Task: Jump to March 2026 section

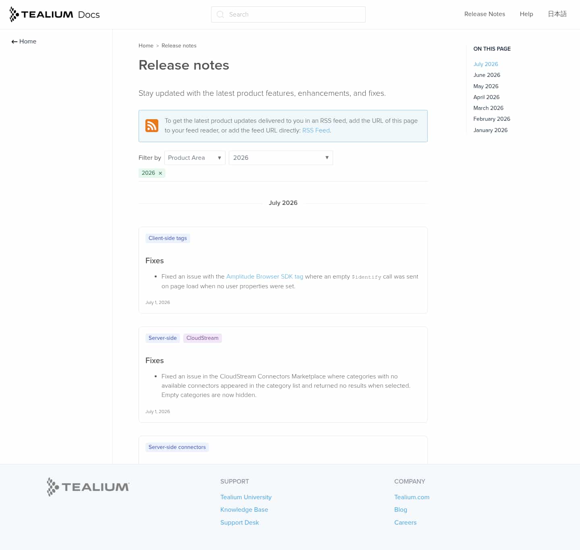Action: tap(488, 108)
